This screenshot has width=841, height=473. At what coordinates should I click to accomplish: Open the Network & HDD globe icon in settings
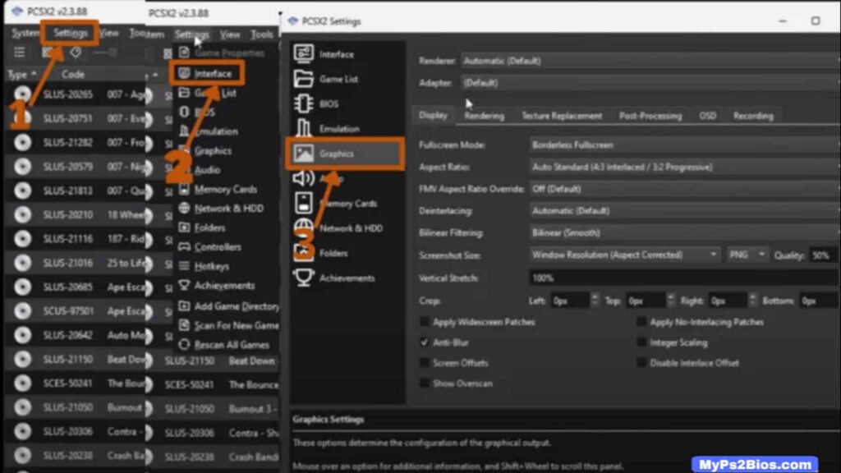pyautogui.click(x=303, y=227)
